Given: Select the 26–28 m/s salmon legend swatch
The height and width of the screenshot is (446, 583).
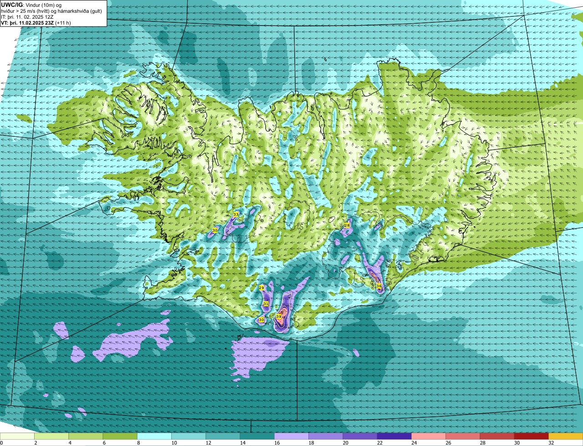Looking at the screenshot, I should [x=463, y=436].
